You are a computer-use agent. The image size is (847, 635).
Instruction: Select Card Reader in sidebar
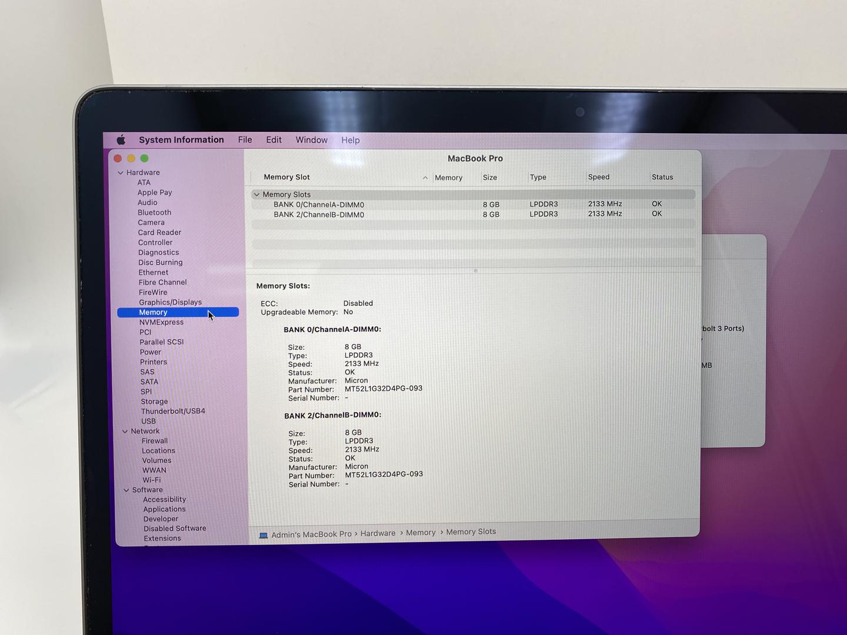[159, 233]
